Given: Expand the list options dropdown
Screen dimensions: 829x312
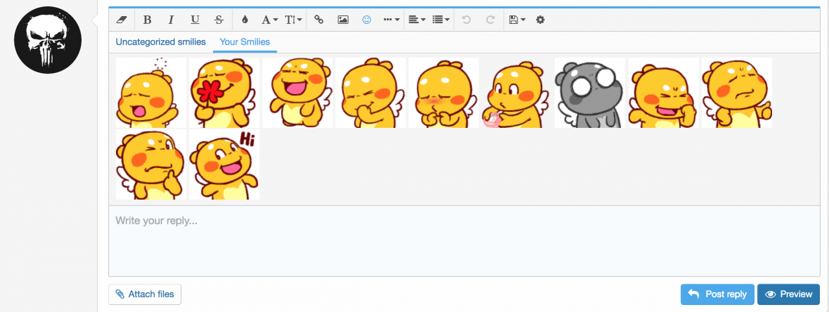Looking at the screenshot, I should pos(442,20).
